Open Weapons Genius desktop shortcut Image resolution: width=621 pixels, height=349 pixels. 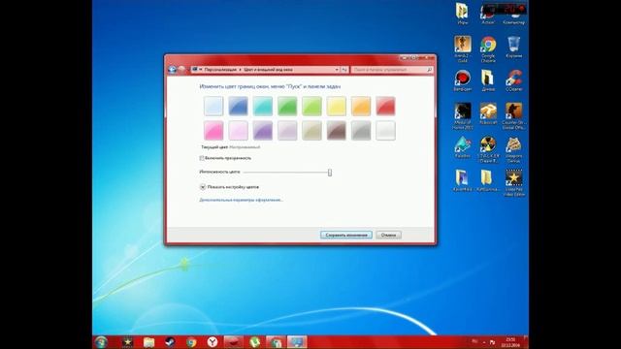513,149
